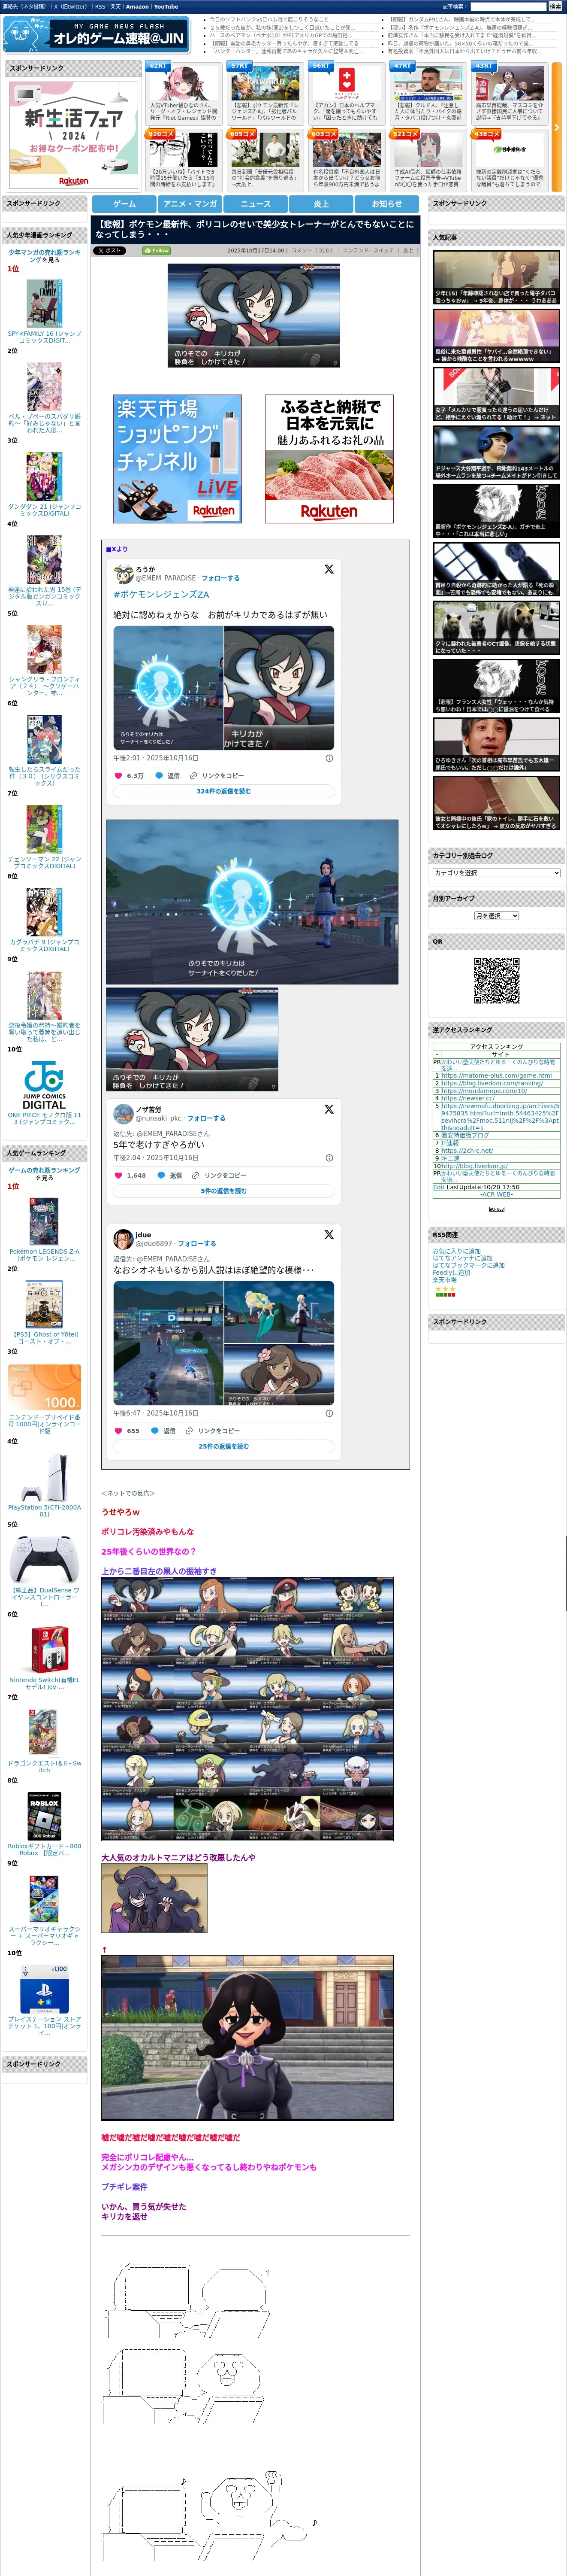Screen dimensions: 567x2576
Task: Select the ゲーム navigation tab
Action: coord(124,204)
